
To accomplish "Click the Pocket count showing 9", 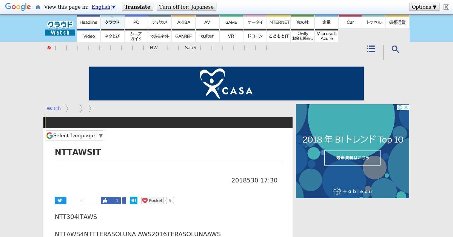I will click(x=170, y=201).
